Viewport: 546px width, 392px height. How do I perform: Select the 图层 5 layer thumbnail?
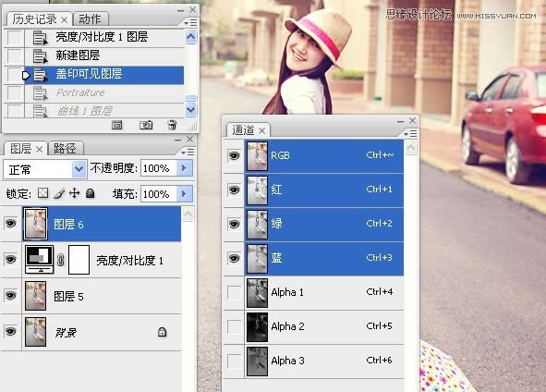35,296
